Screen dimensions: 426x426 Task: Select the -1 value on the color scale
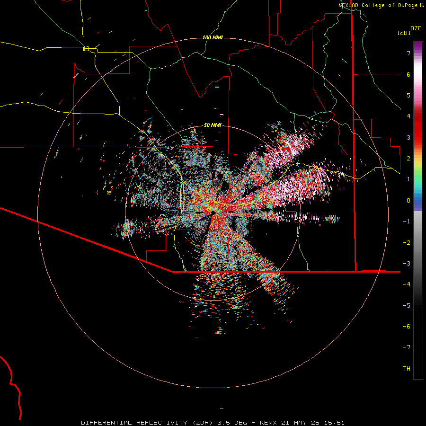click(x=407, y=222)
